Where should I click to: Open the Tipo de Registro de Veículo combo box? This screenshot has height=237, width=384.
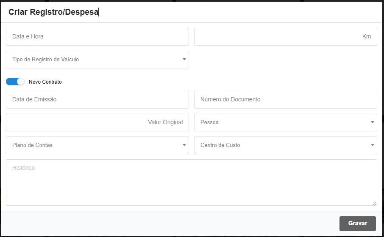[93, 60]
